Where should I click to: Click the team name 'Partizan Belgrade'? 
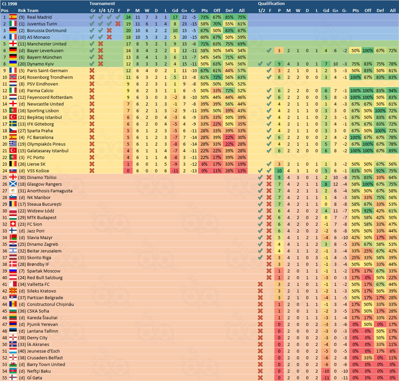pos(45,297)
